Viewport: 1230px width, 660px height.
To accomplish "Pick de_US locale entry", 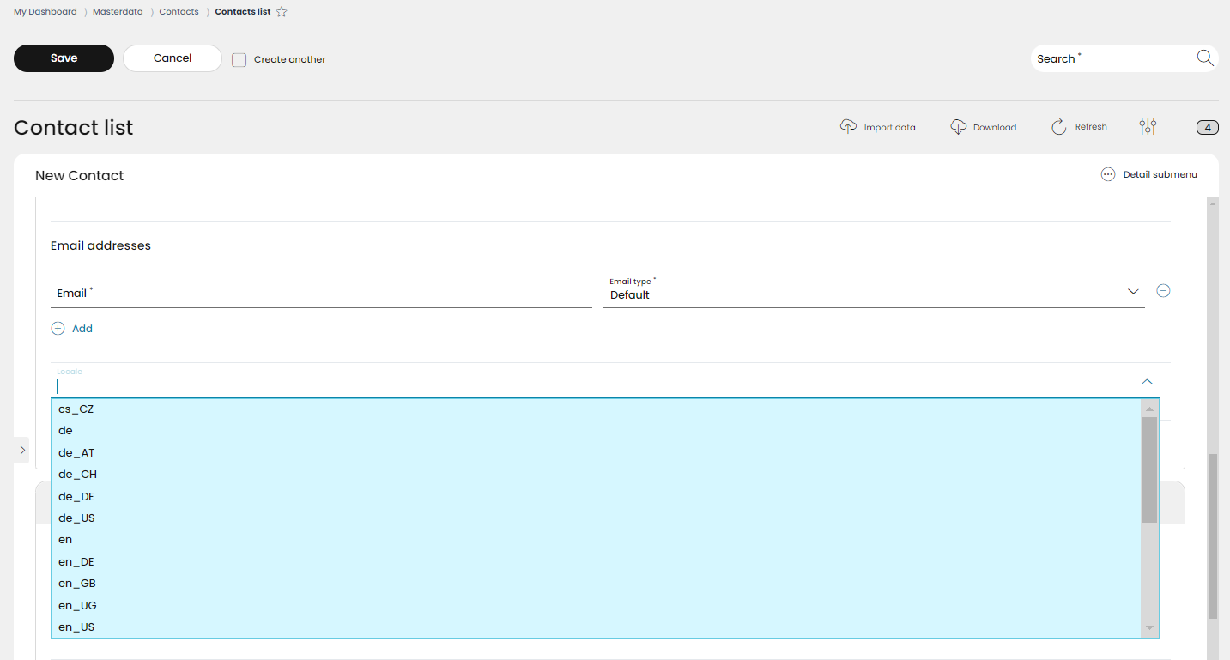I will click(597, 518).
